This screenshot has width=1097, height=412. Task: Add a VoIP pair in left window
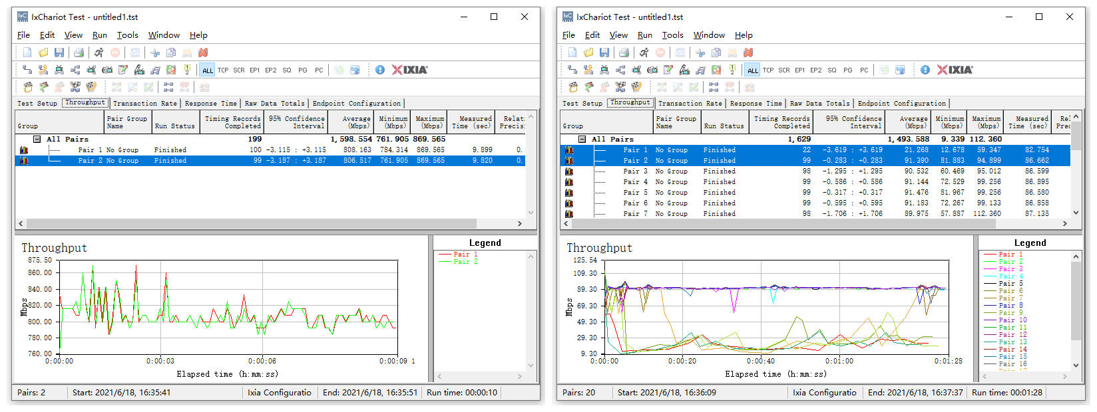[x=43, y=70]
